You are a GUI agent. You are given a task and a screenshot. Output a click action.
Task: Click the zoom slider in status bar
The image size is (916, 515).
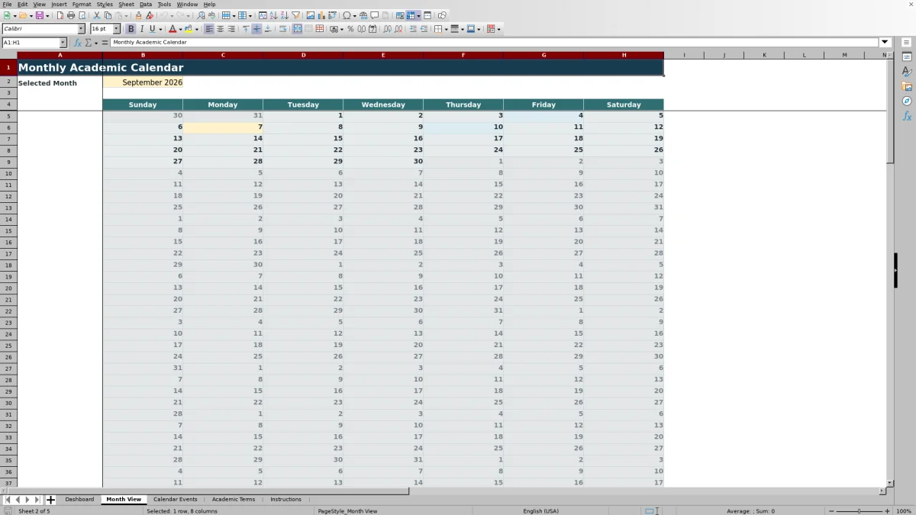click(859, 511)
